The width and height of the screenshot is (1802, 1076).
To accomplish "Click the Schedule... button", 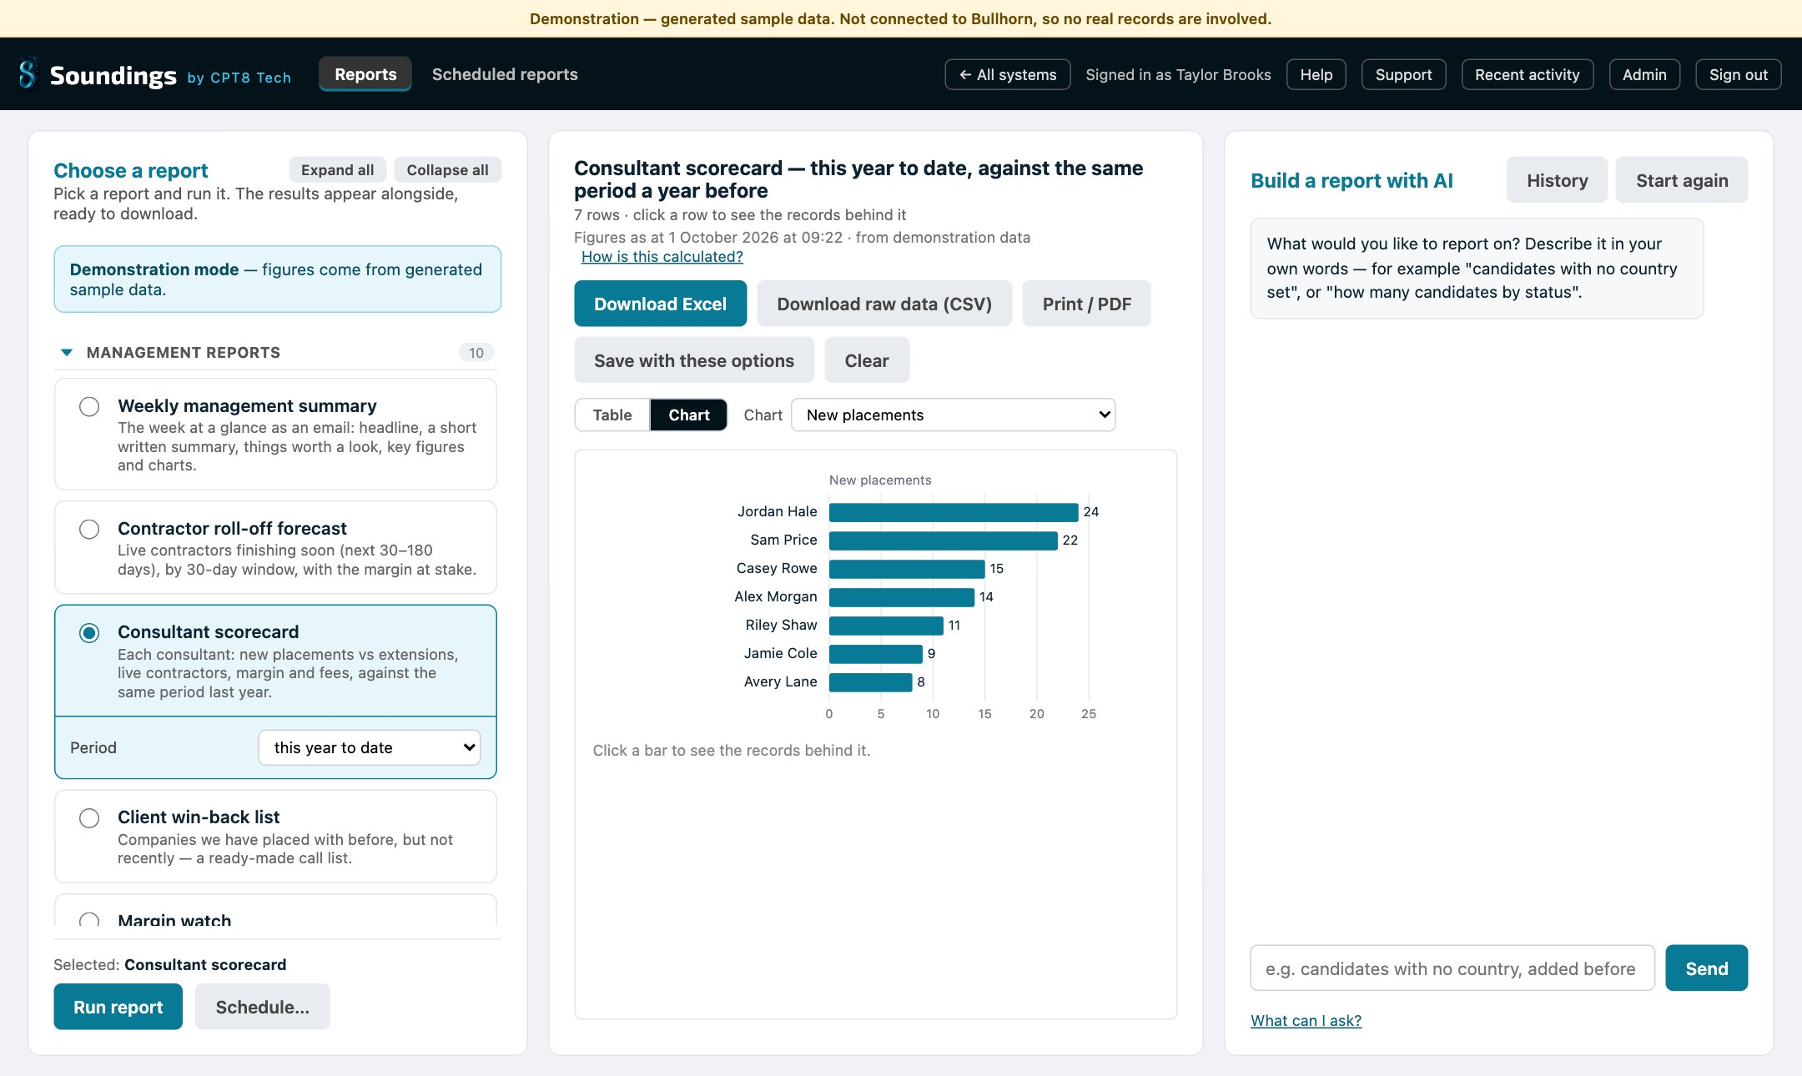I will coord(263,1007).
